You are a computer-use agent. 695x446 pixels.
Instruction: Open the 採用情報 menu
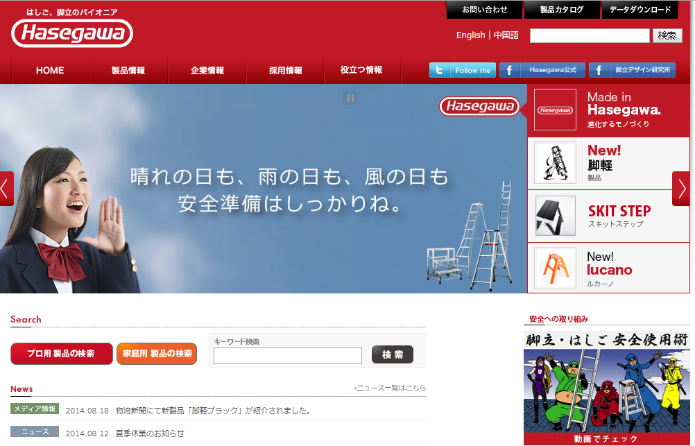(x=286, y=71)
